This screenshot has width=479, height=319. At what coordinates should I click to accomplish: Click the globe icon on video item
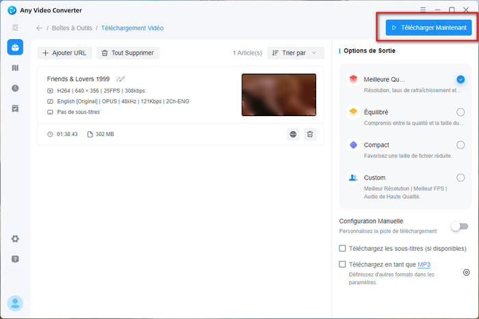coord(293,135)
